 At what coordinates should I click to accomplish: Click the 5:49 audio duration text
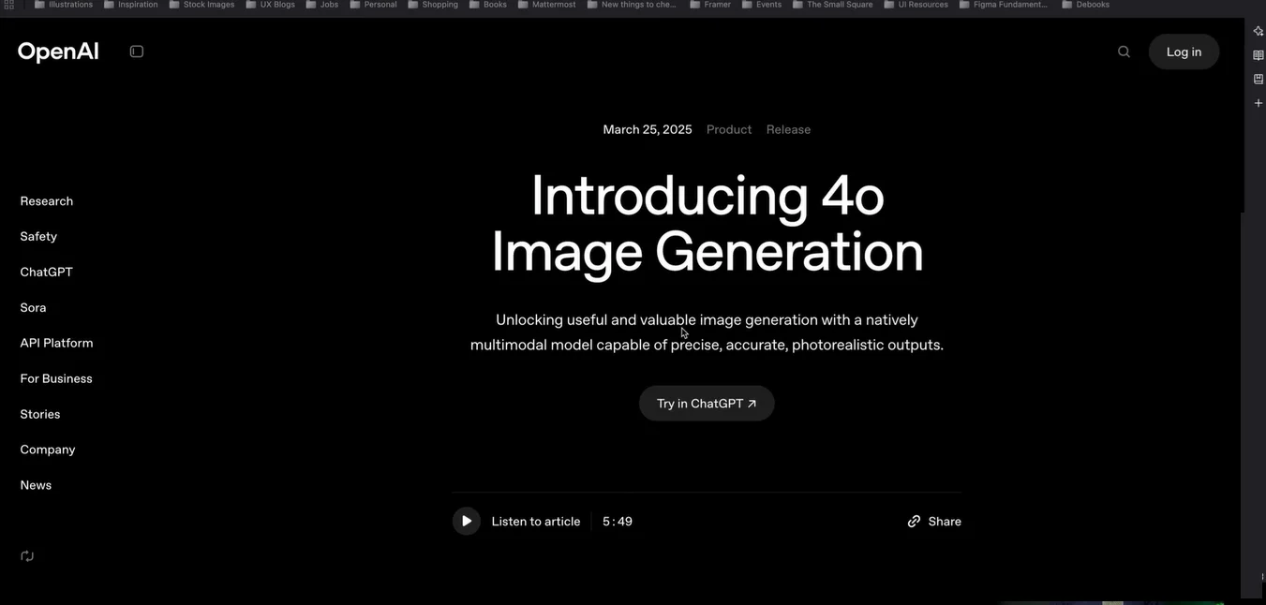(618, 522)
